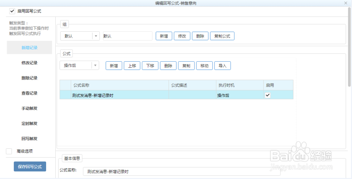Screen dimensions: 352x179
Task: Open the 操作后 timing dropdown
Action: pyautogui.click(x=79, y=65)
